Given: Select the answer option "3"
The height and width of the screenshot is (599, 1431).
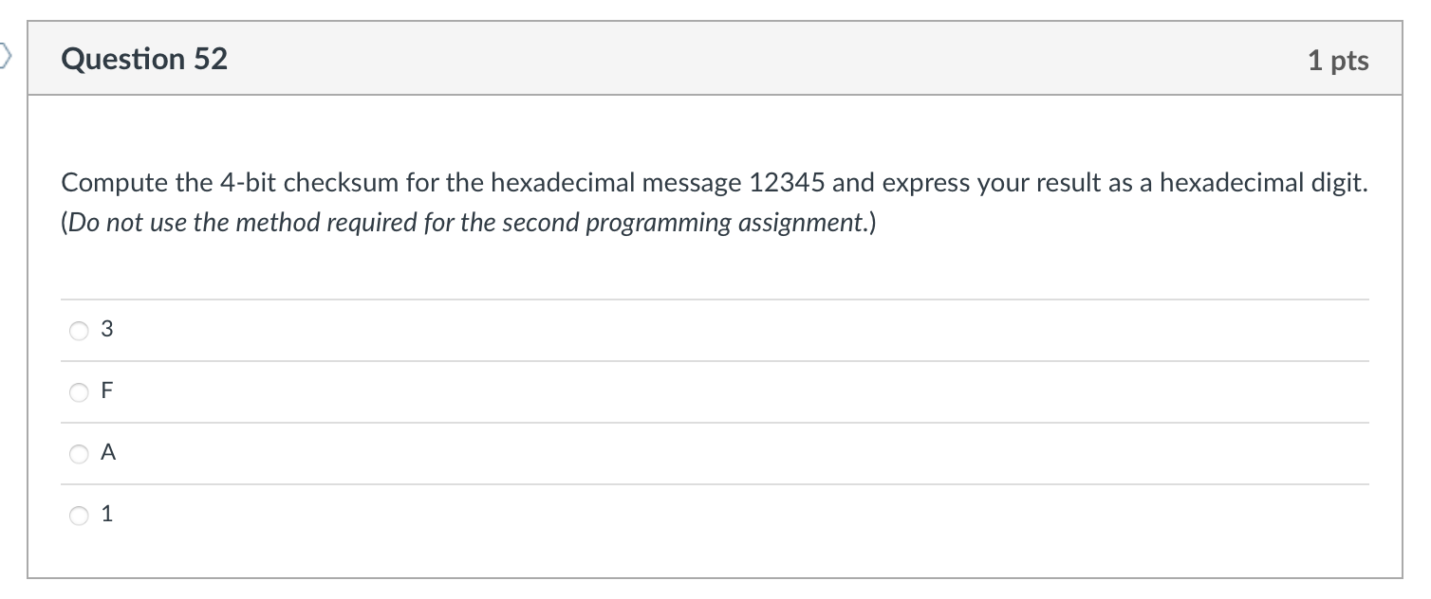Looking at the screenshot, I should click(107, 329).
